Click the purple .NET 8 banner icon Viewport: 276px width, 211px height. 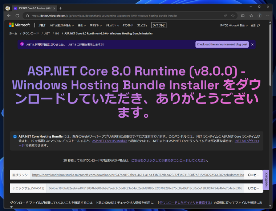[22, 44]
